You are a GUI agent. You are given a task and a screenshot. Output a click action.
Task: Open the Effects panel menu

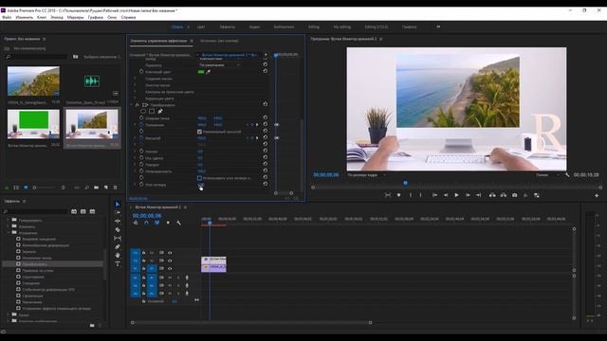(x=24, y=202)
